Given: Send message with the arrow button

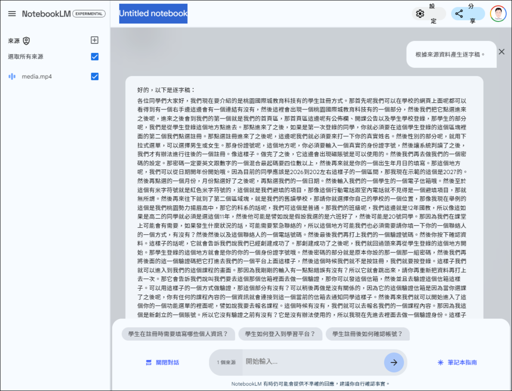Looking at the screenshot, I should [x=394, y=363].
